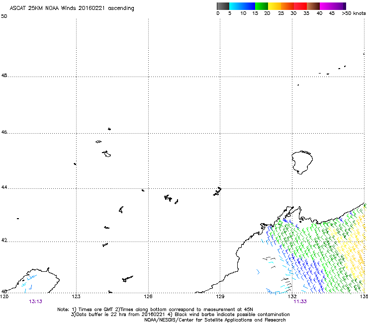The image size is (368, 323).
Task: Click the "15" legend scale label
Action: tap(255, 13)
